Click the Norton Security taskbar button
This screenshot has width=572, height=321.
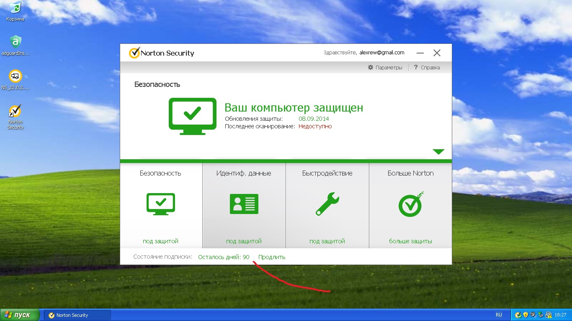tap(78, 315)
